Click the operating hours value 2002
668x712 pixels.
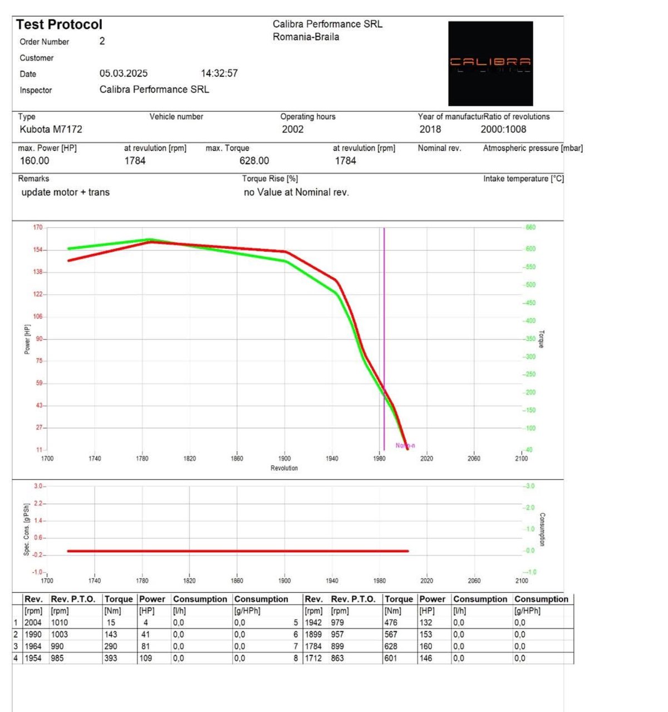tap(293, 129)
